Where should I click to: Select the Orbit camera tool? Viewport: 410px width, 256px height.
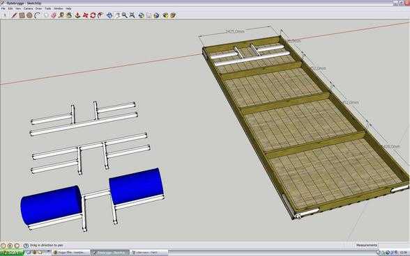tap(109, 15)
